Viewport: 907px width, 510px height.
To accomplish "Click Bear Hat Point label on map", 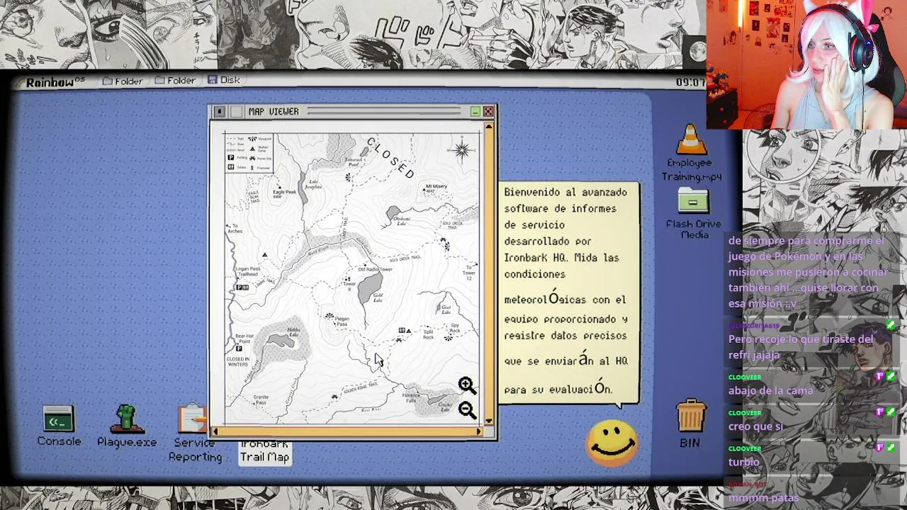I will [244, 339].
